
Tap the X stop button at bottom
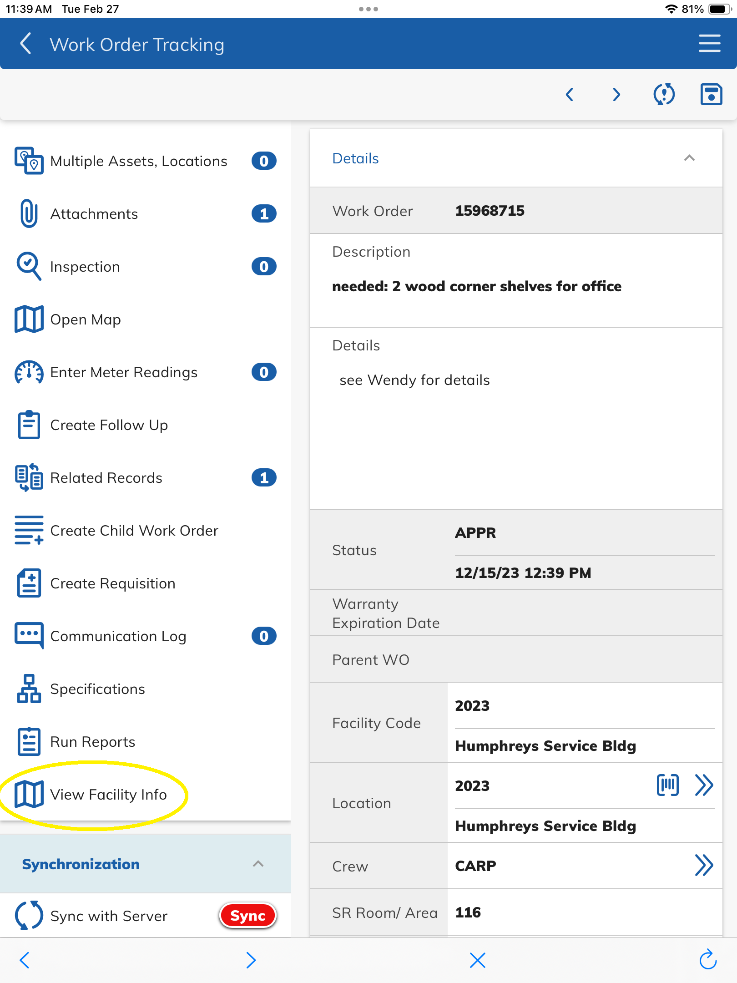click(x=477, y=960)
